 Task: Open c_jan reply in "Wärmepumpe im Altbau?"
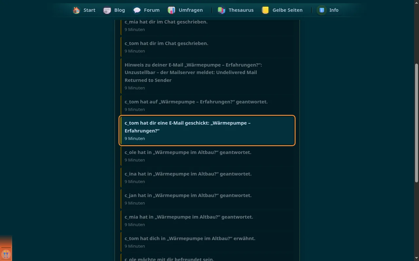coord(208,199)
